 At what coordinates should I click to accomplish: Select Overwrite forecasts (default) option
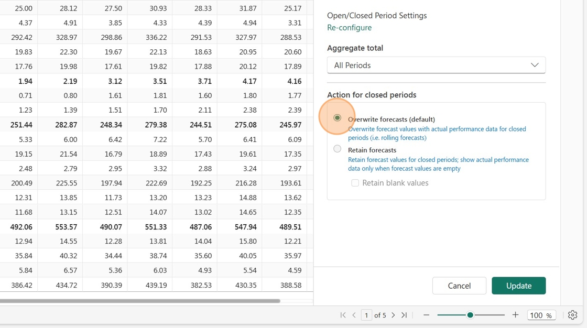[x=338, y=118]
